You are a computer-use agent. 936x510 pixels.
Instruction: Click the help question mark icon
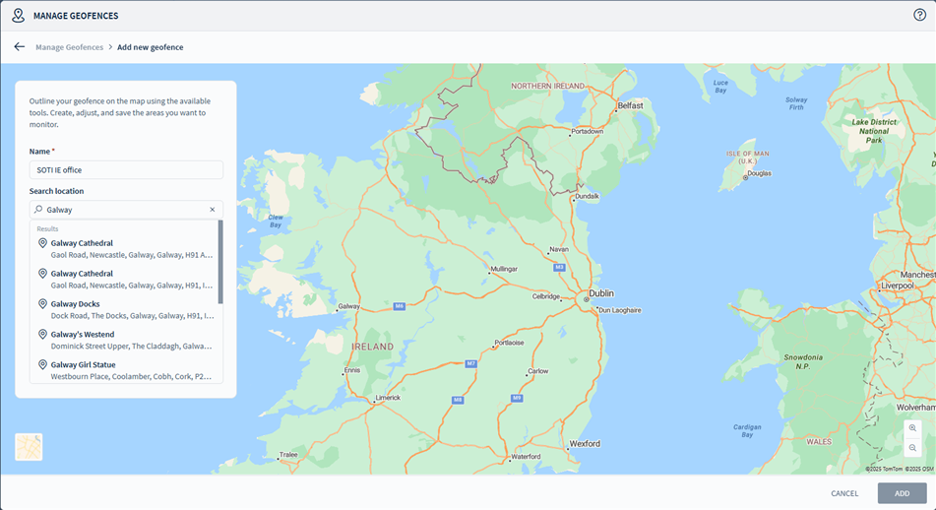[919, 15]
